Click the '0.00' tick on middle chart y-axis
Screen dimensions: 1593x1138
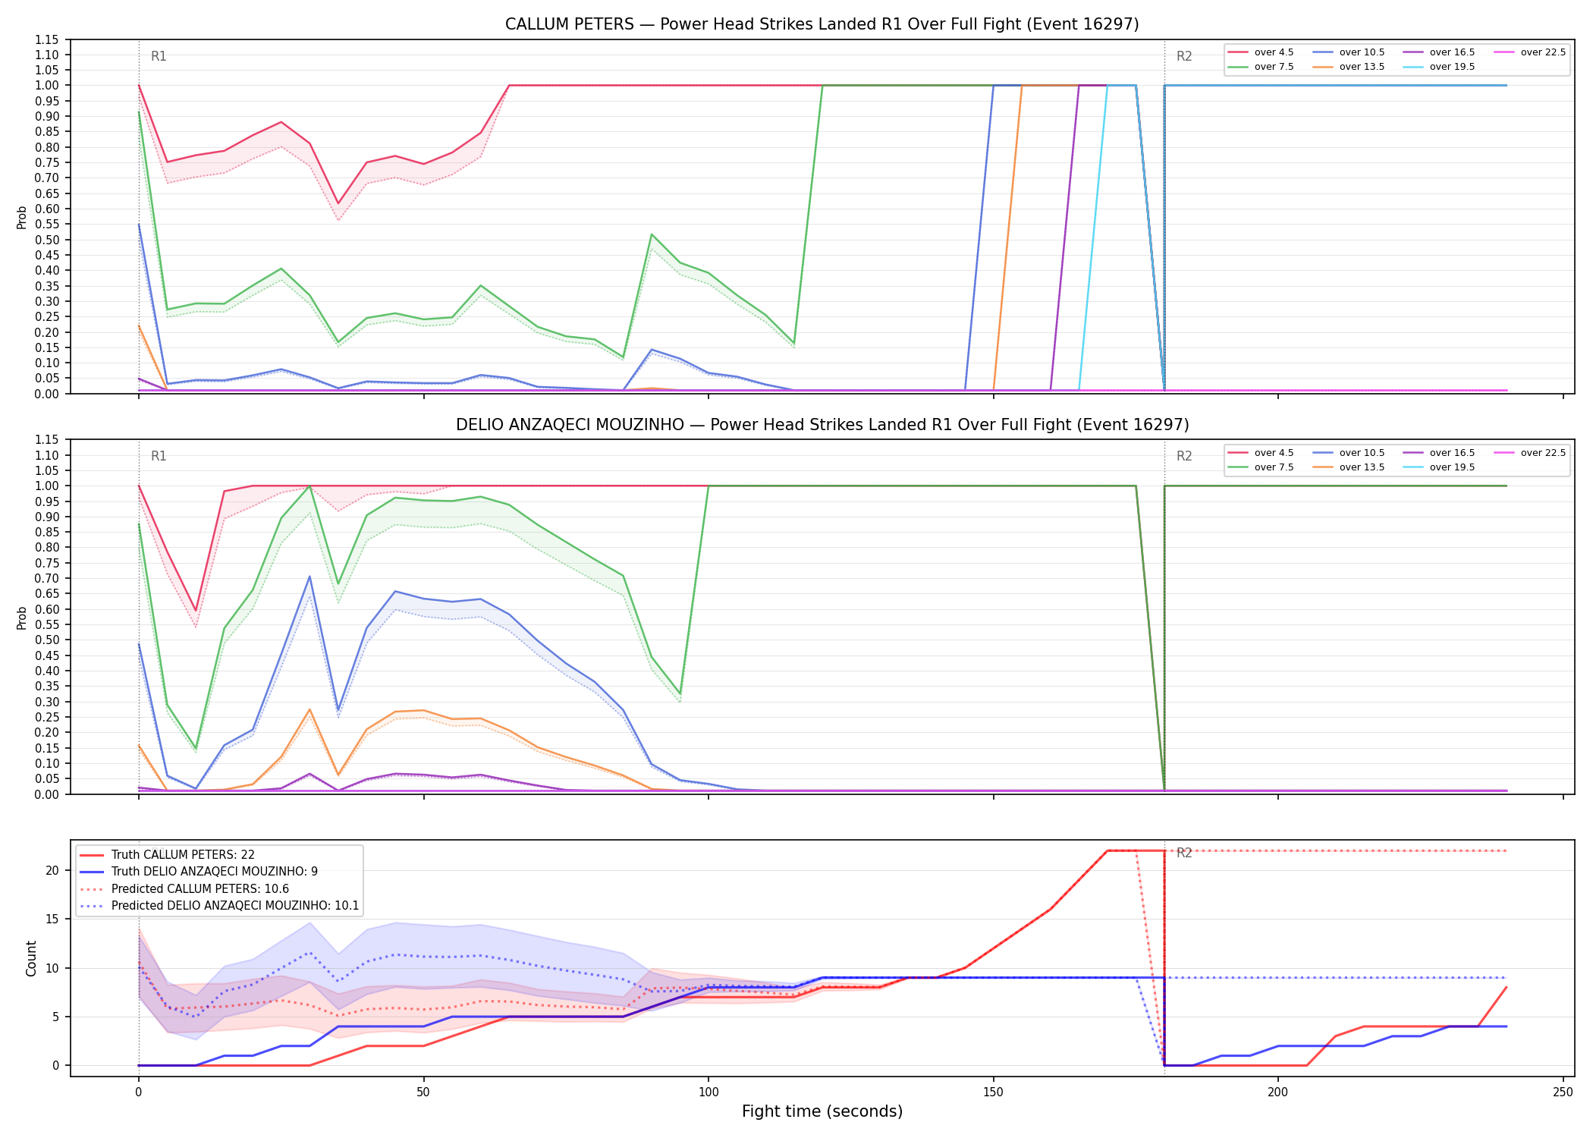pos(47,794)
